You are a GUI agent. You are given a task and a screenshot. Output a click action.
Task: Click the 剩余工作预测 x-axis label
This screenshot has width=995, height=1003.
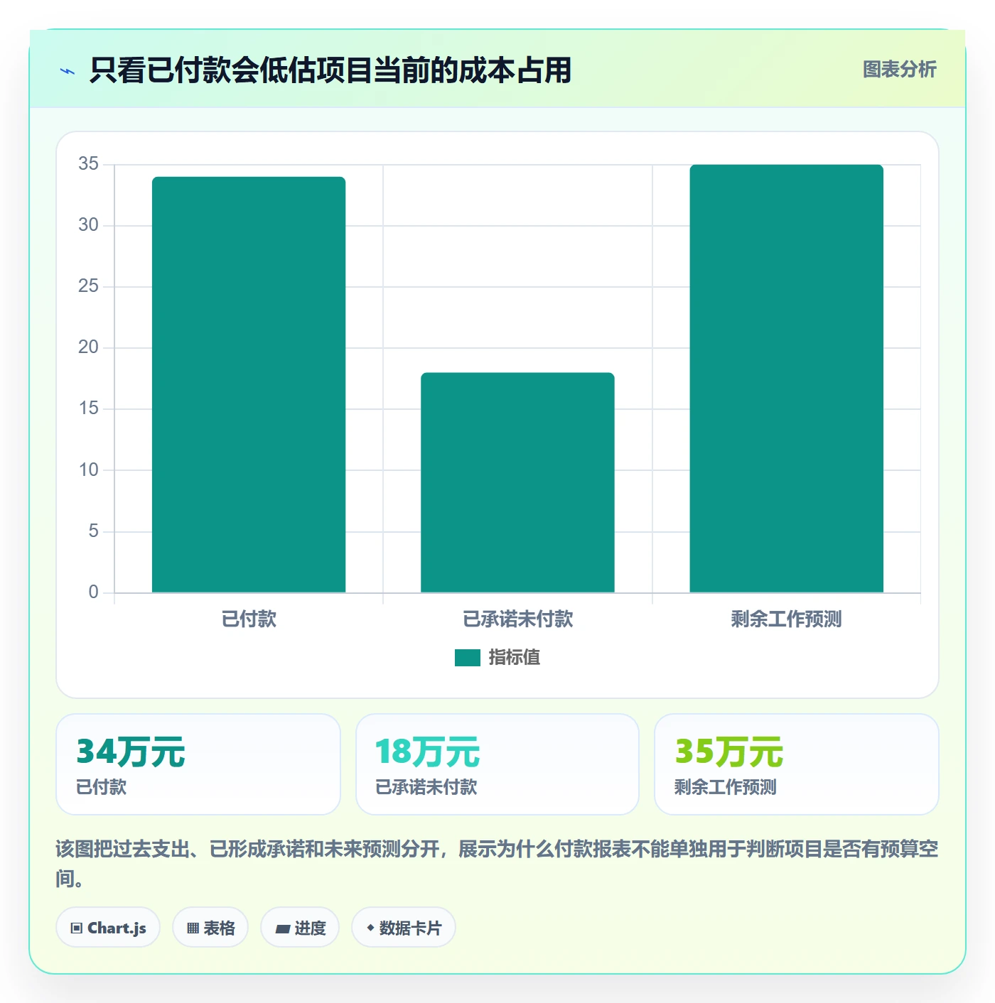tap(786, 619)
